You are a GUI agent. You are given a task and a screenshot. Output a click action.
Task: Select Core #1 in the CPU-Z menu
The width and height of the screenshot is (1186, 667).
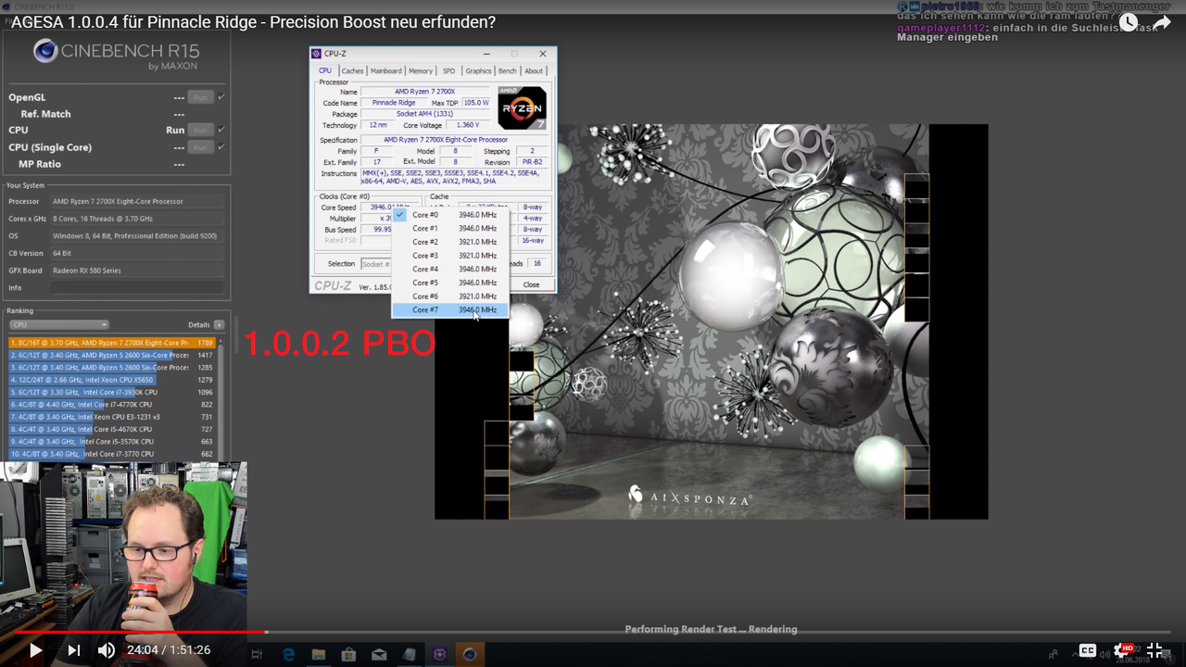coord(450,229)
